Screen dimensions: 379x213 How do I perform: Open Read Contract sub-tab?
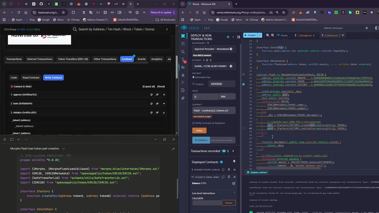31,78
